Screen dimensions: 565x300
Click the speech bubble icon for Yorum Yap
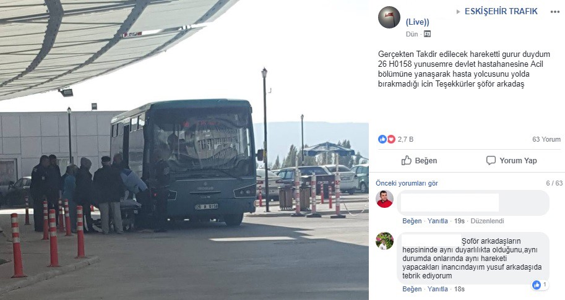pyautogui.click(x=491, y=160)
